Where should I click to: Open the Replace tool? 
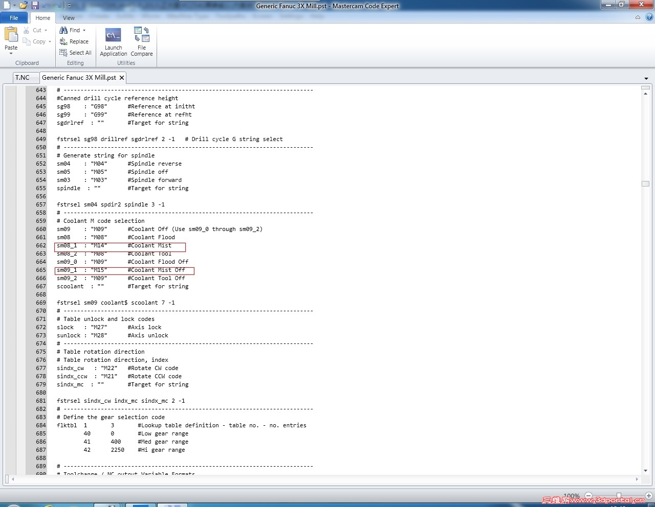(74, 41)
